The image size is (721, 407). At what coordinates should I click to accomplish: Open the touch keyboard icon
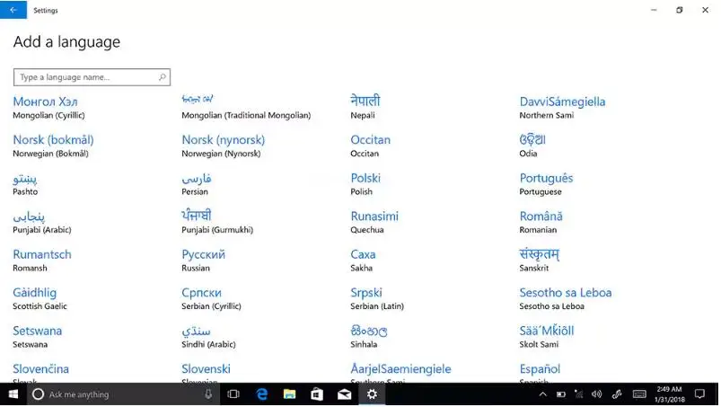pyautogui.click(x=639, y=394)
